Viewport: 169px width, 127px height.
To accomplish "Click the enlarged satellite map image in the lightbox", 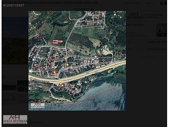I will click(77, 61).
